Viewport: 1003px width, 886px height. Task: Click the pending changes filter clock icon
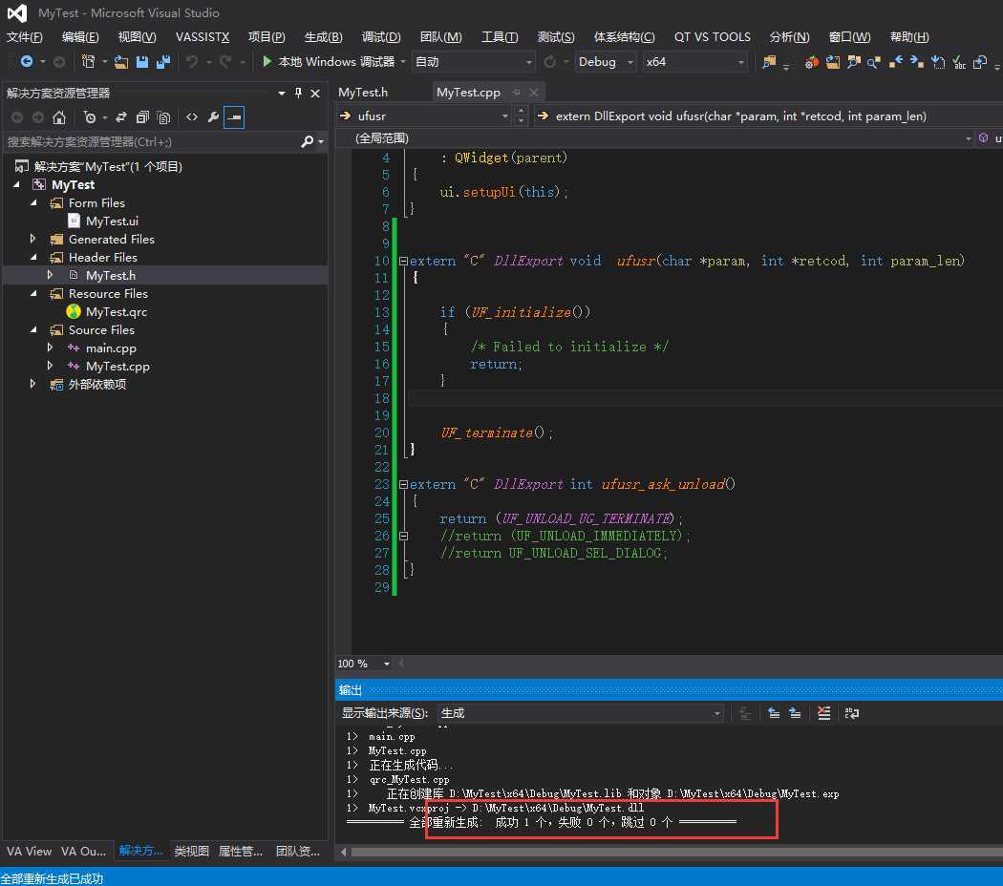click(90, 117)
